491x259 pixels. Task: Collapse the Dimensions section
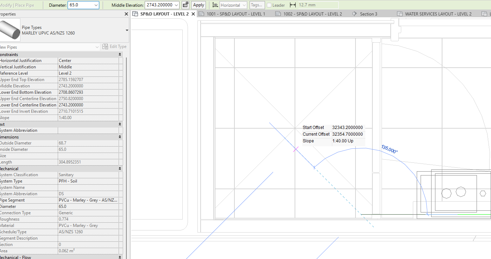pos(120,137)
